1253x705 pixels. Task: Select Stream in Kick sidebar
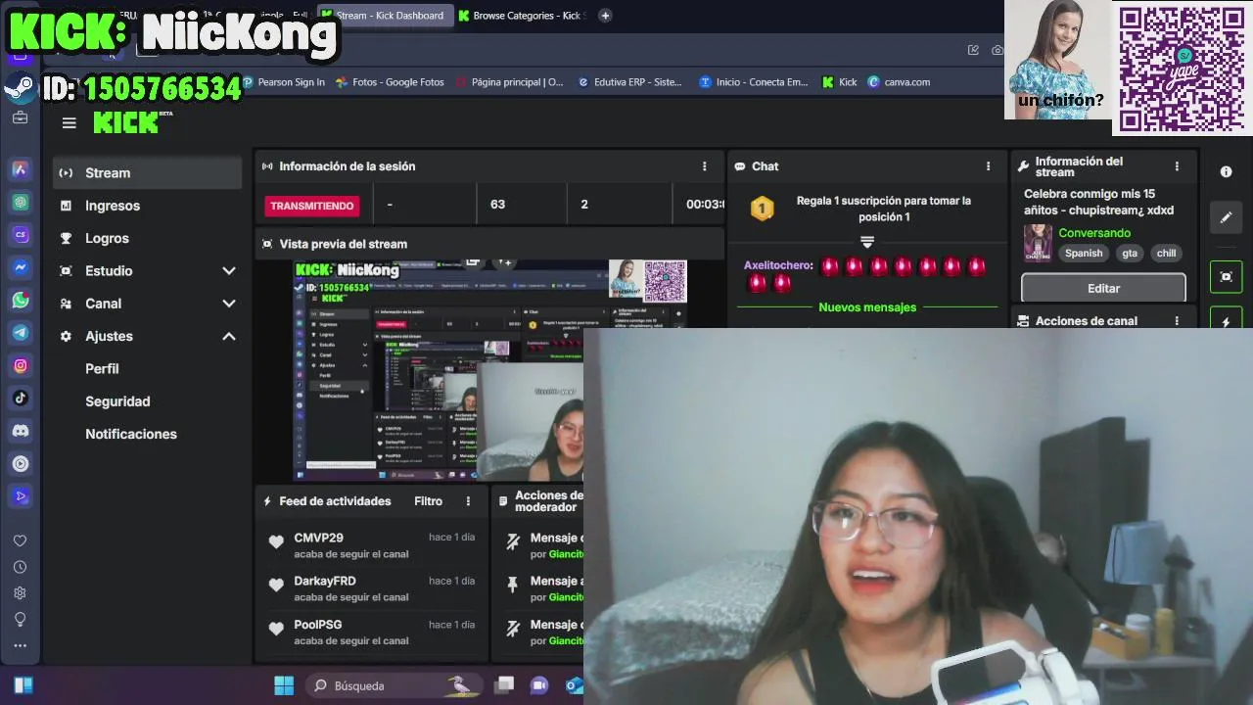point(147,172)
